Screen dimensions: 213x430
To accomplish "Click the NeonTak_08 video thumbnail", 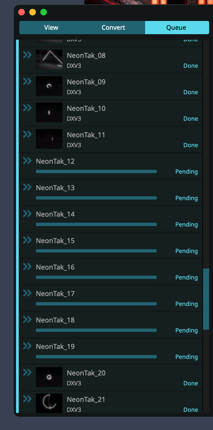I will click(49, 60).
